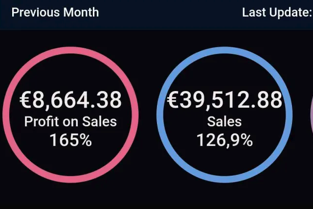Click the dark header bar between titles
The image size is (313, 209).
(171, 12)
